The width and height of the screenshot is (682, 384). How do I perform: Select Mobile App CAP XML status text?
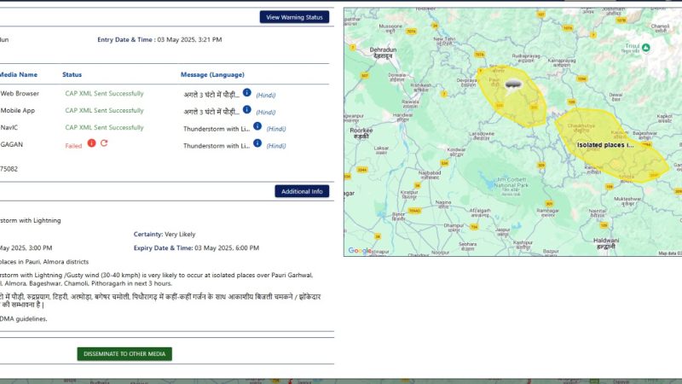coord(104,110)
